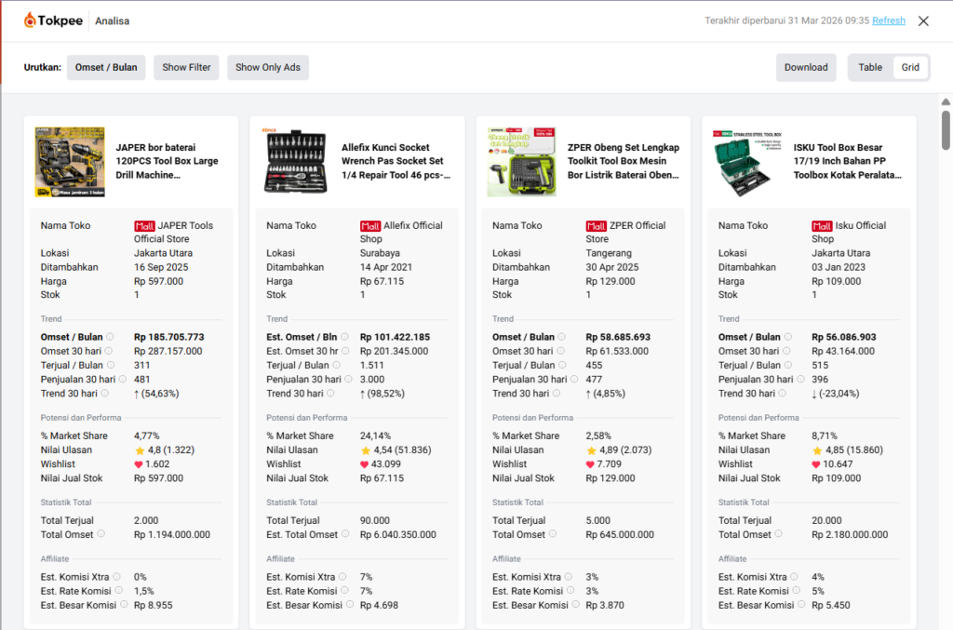Click info icon beside JAPER Est. Besar Komisi
Screen dimensions: 953x630
coord(125,605)
